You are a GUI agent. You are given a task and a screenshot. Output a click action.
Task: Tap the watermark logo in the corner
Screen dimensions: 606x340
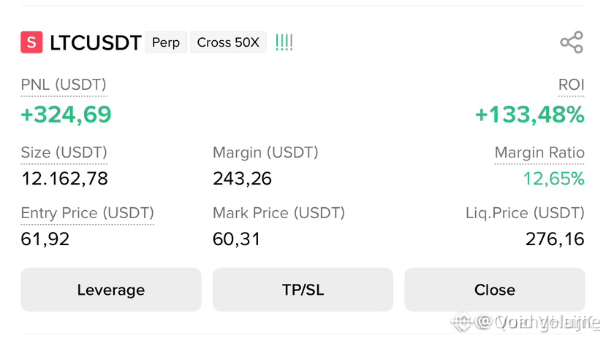(x=462, y=322)
